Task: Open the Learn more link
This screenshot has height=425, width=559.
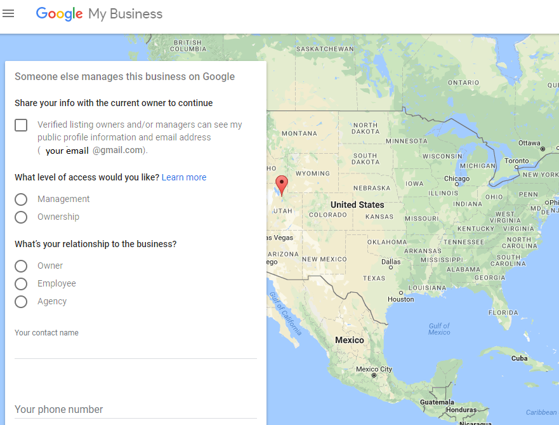Action: point(184,177)
